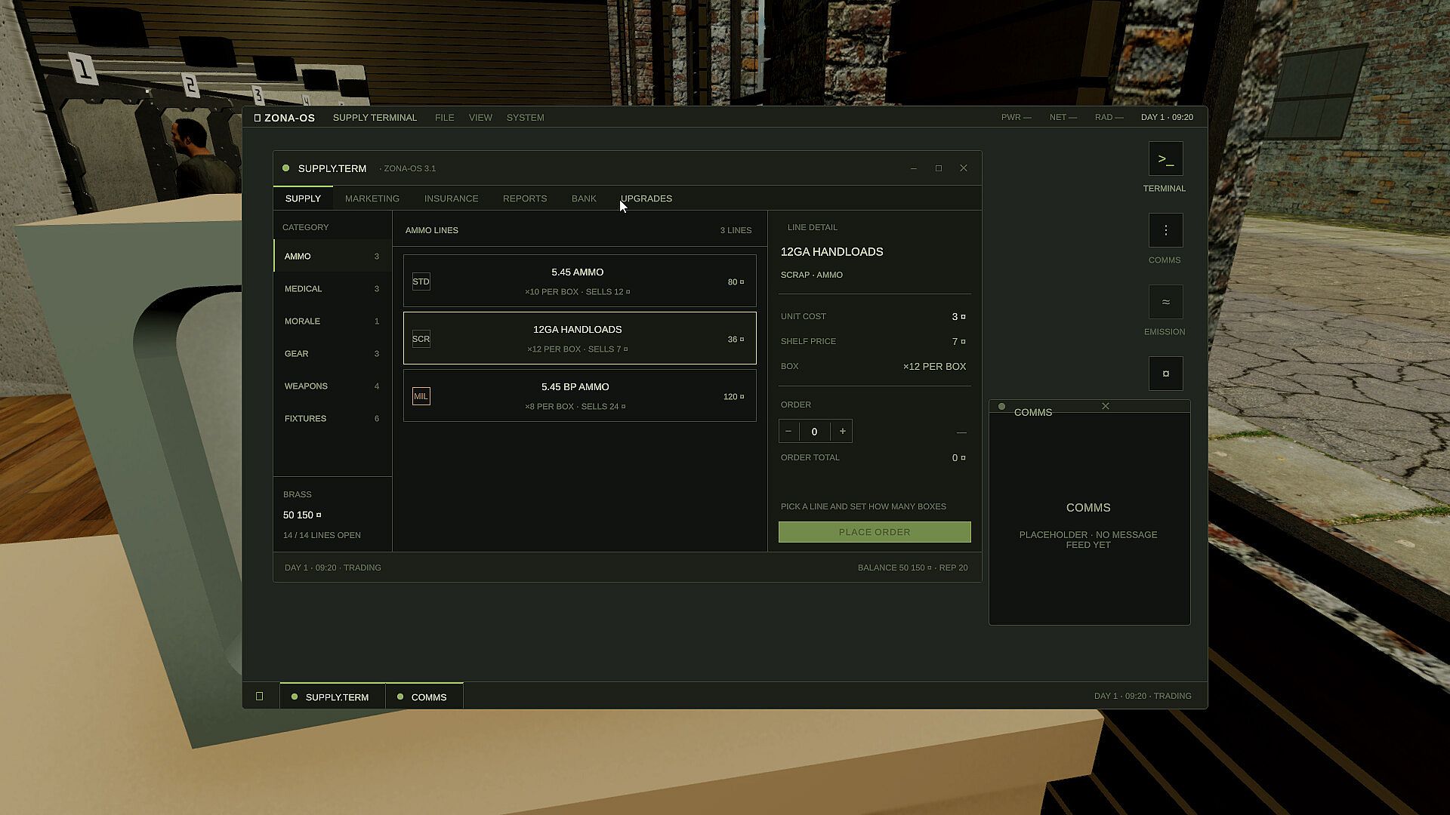
Task: Open the Comms desktop icon
Action: [x=1165, y=230]
